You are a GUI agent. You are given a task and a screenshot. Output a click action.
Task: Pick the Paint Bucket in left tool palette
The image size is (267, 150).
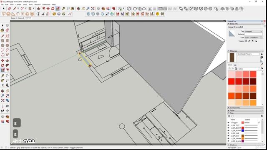pos(3,30)
